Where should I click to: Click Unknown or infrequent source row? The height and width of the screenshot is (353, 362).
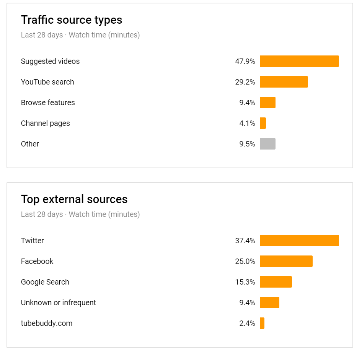59,303
